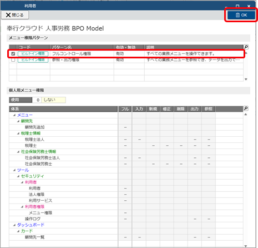The width and height of the screenshot is (258, 248).
Task: Click 出力 cell of 顧問先一覧 row
Action: coord(195,237)
